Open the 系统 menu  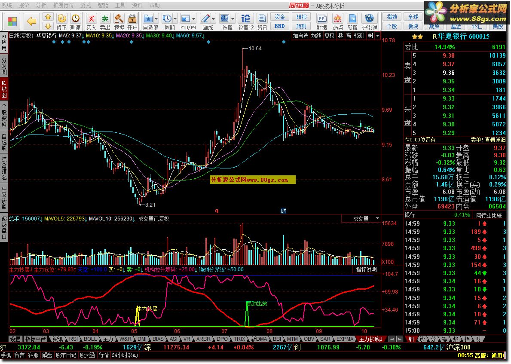[7, 5]
